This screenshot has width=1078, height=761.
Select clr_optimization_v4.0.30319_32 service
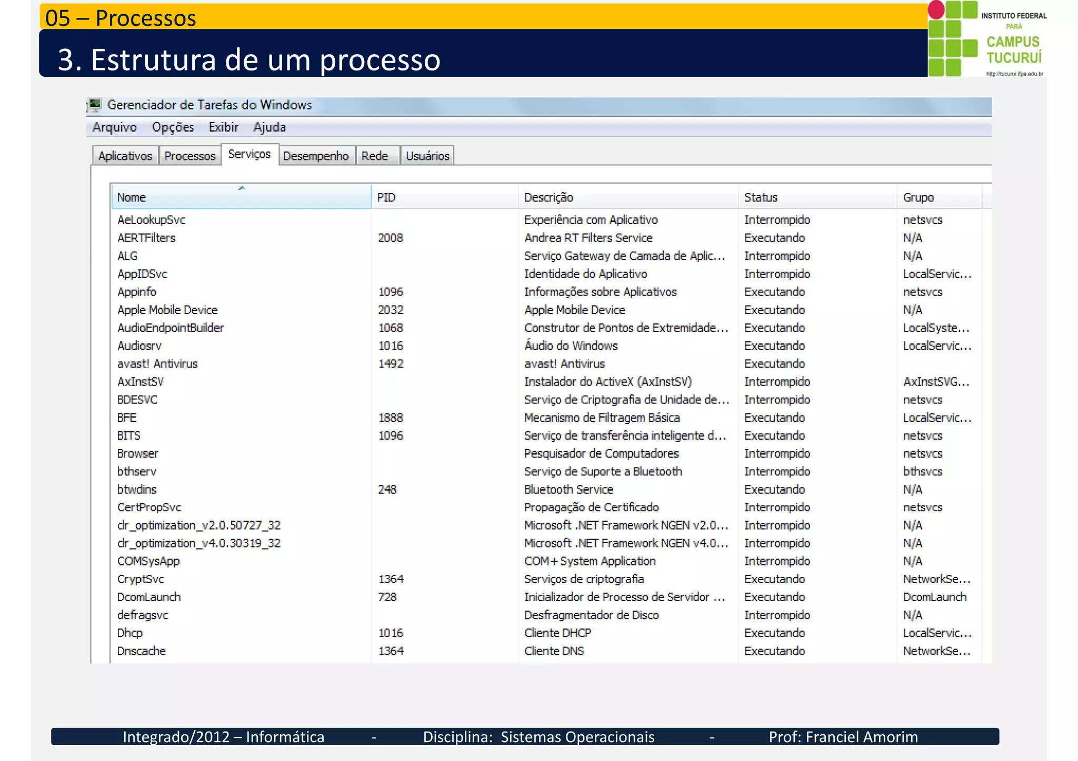(x=199, y=543)
